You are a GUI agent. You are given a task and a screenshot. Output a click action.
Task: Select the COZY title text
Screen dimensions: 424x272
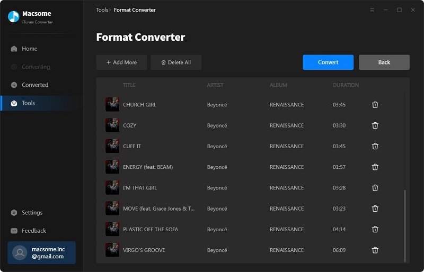click(129, 125)
